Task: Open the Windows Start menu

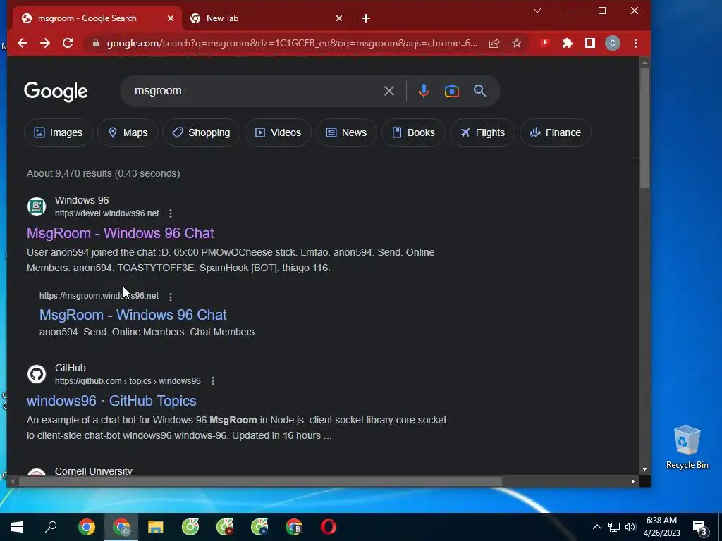Action: point(17,527)
